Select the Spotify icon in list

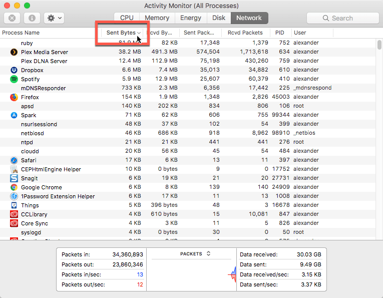[x=14, y=79]
